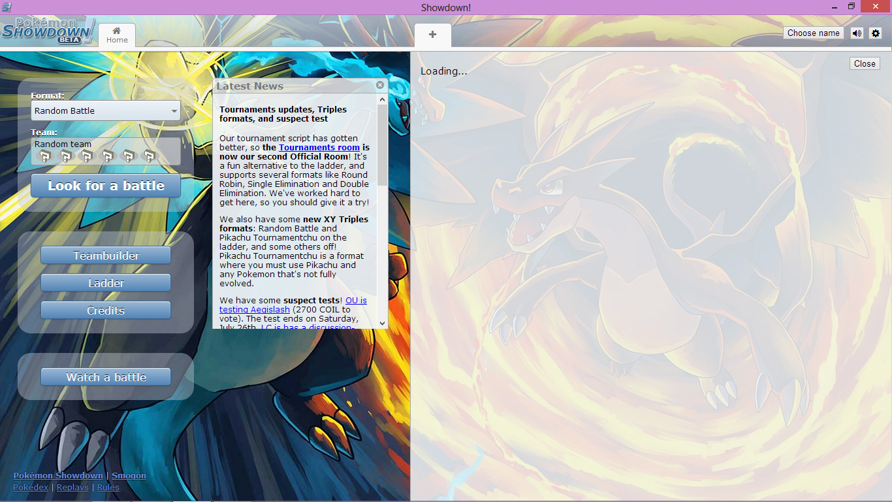
Task: View the Credits
Action: point(106,310)
